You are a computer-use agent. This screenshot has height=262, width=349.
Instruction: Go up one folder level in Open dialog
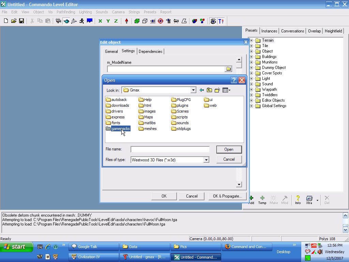209,90
